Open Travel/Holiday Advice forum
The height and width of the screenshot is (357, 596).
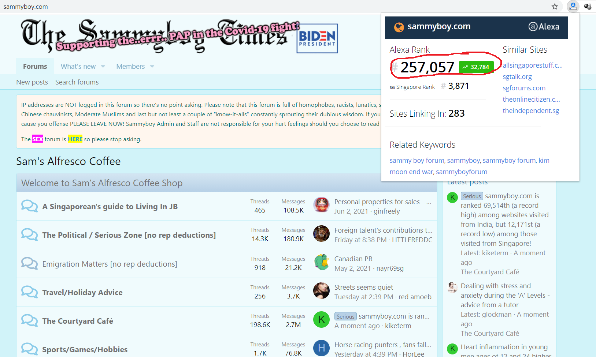coord(82,292)
